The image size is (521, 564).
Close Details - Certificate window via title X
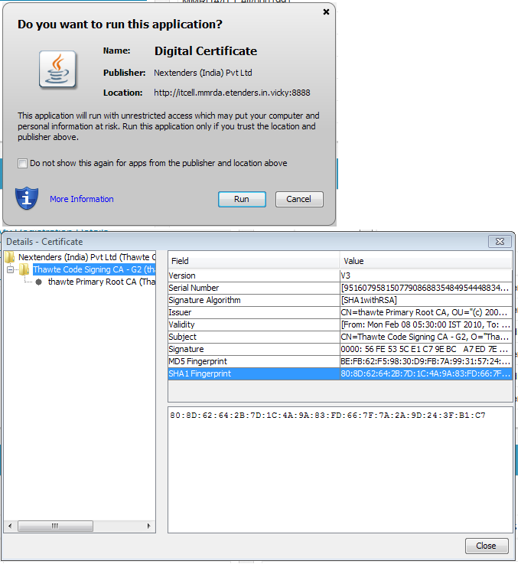click(500, 241)
